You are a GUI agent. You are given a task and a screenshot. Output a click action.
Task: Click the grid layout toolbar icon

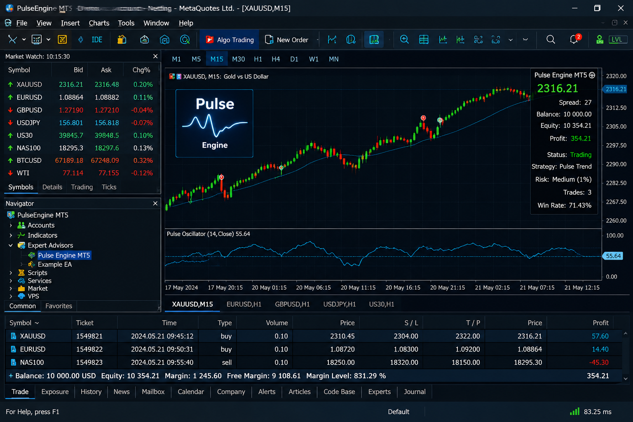click(424, 40)
